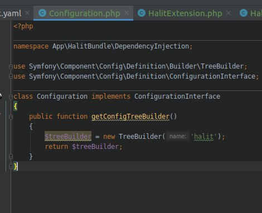
Task: Click the 'return $treeBuilder;' statement
Action: [84, 147]
